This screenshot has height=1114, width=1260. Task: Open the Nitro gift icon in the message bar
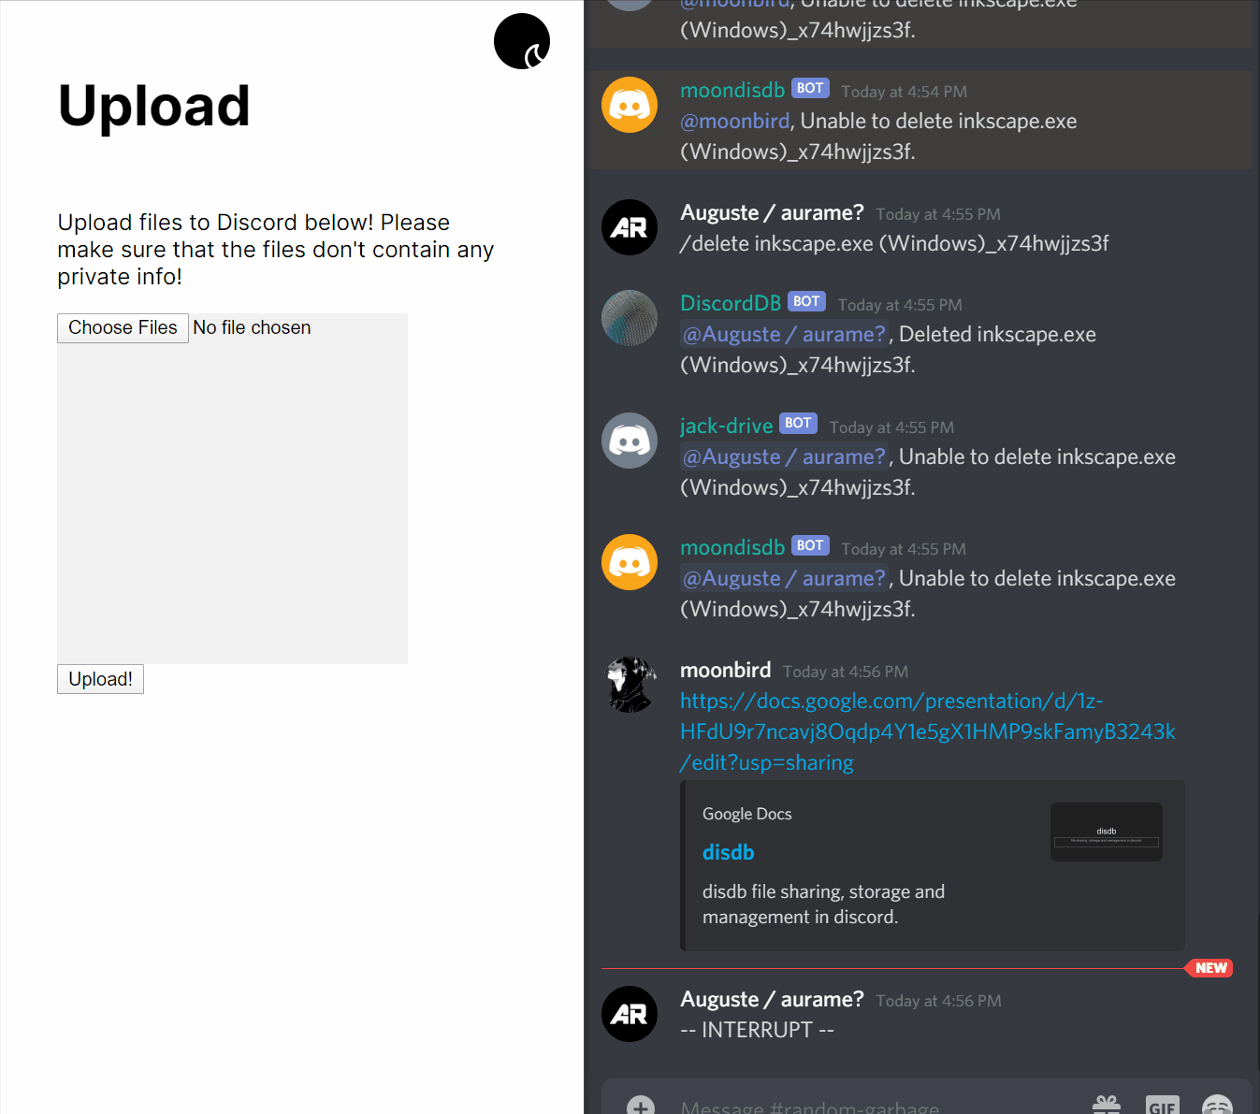click(1107, 1106)
